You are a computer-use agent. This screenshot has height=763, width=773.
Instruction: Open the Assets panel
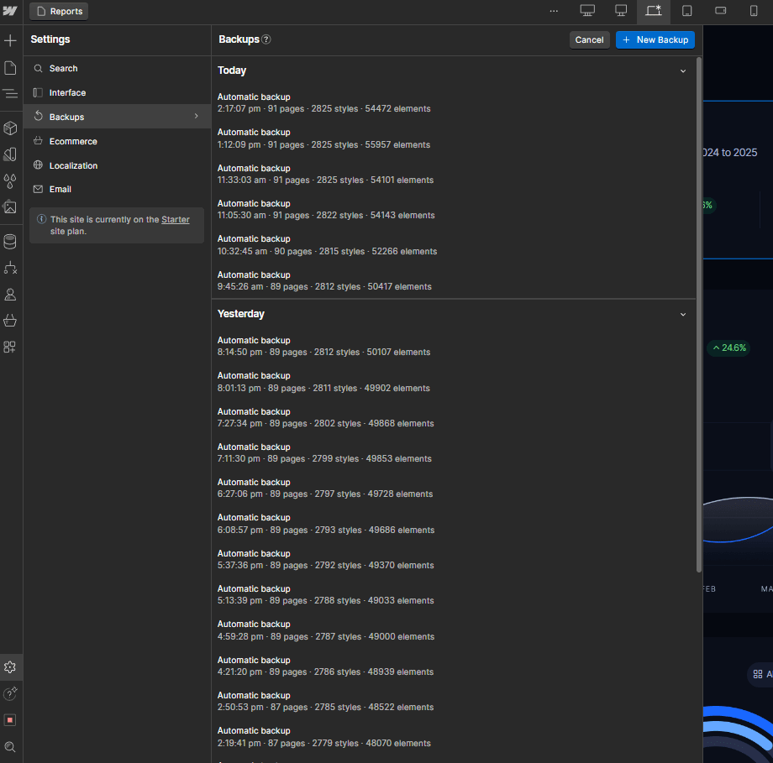click(x=10, y=208)
